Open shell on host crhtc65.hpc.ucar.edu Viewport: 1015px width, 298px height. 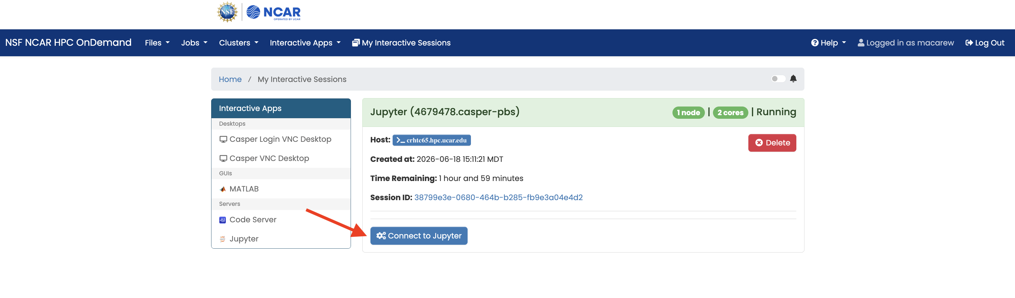(431, 140)
